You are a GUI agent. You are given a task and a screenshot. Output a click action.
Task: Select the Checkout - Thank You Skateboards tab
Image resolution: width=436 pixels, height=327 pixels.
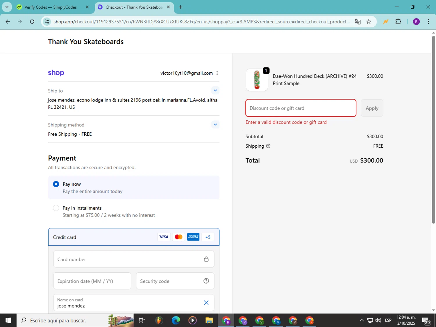tap(134, 7)
